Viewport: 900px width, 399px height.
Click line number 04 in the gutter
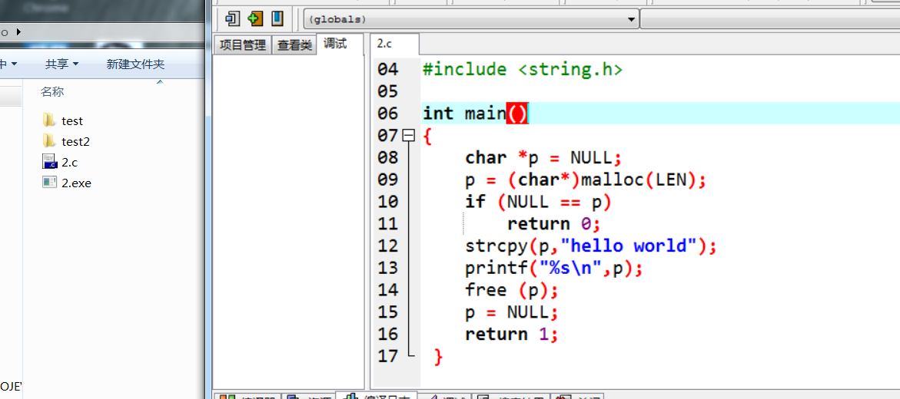click(x=388, y=70)
